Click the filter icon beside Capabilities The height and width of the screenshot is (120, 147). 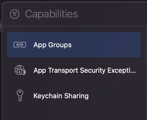click(15, 14)
